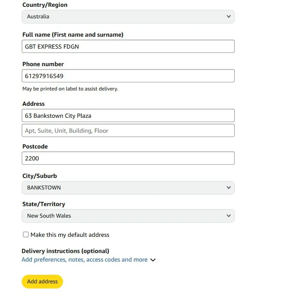Click the "Full name" field label
282x294 pixels.
(x=73, y=35)
